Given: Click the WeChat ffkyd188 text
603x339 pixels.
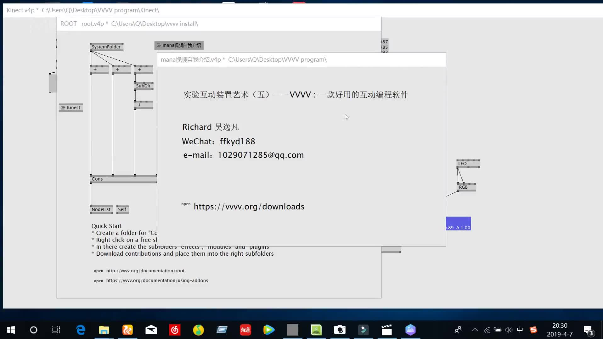Looking at the screenshot, I should point(219,142).
